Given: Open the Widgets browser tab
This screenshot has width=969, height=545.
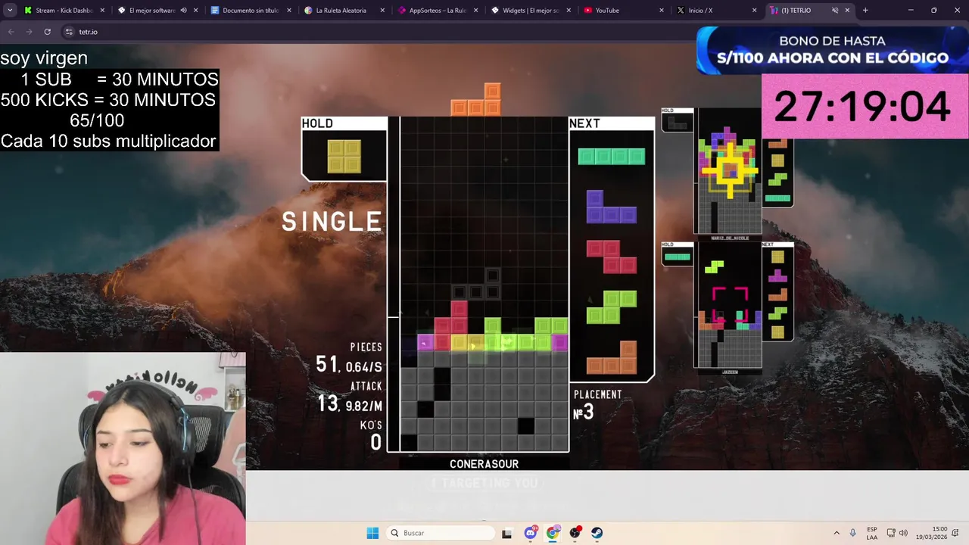Looking at the screenshot, I should pos(530,11).
